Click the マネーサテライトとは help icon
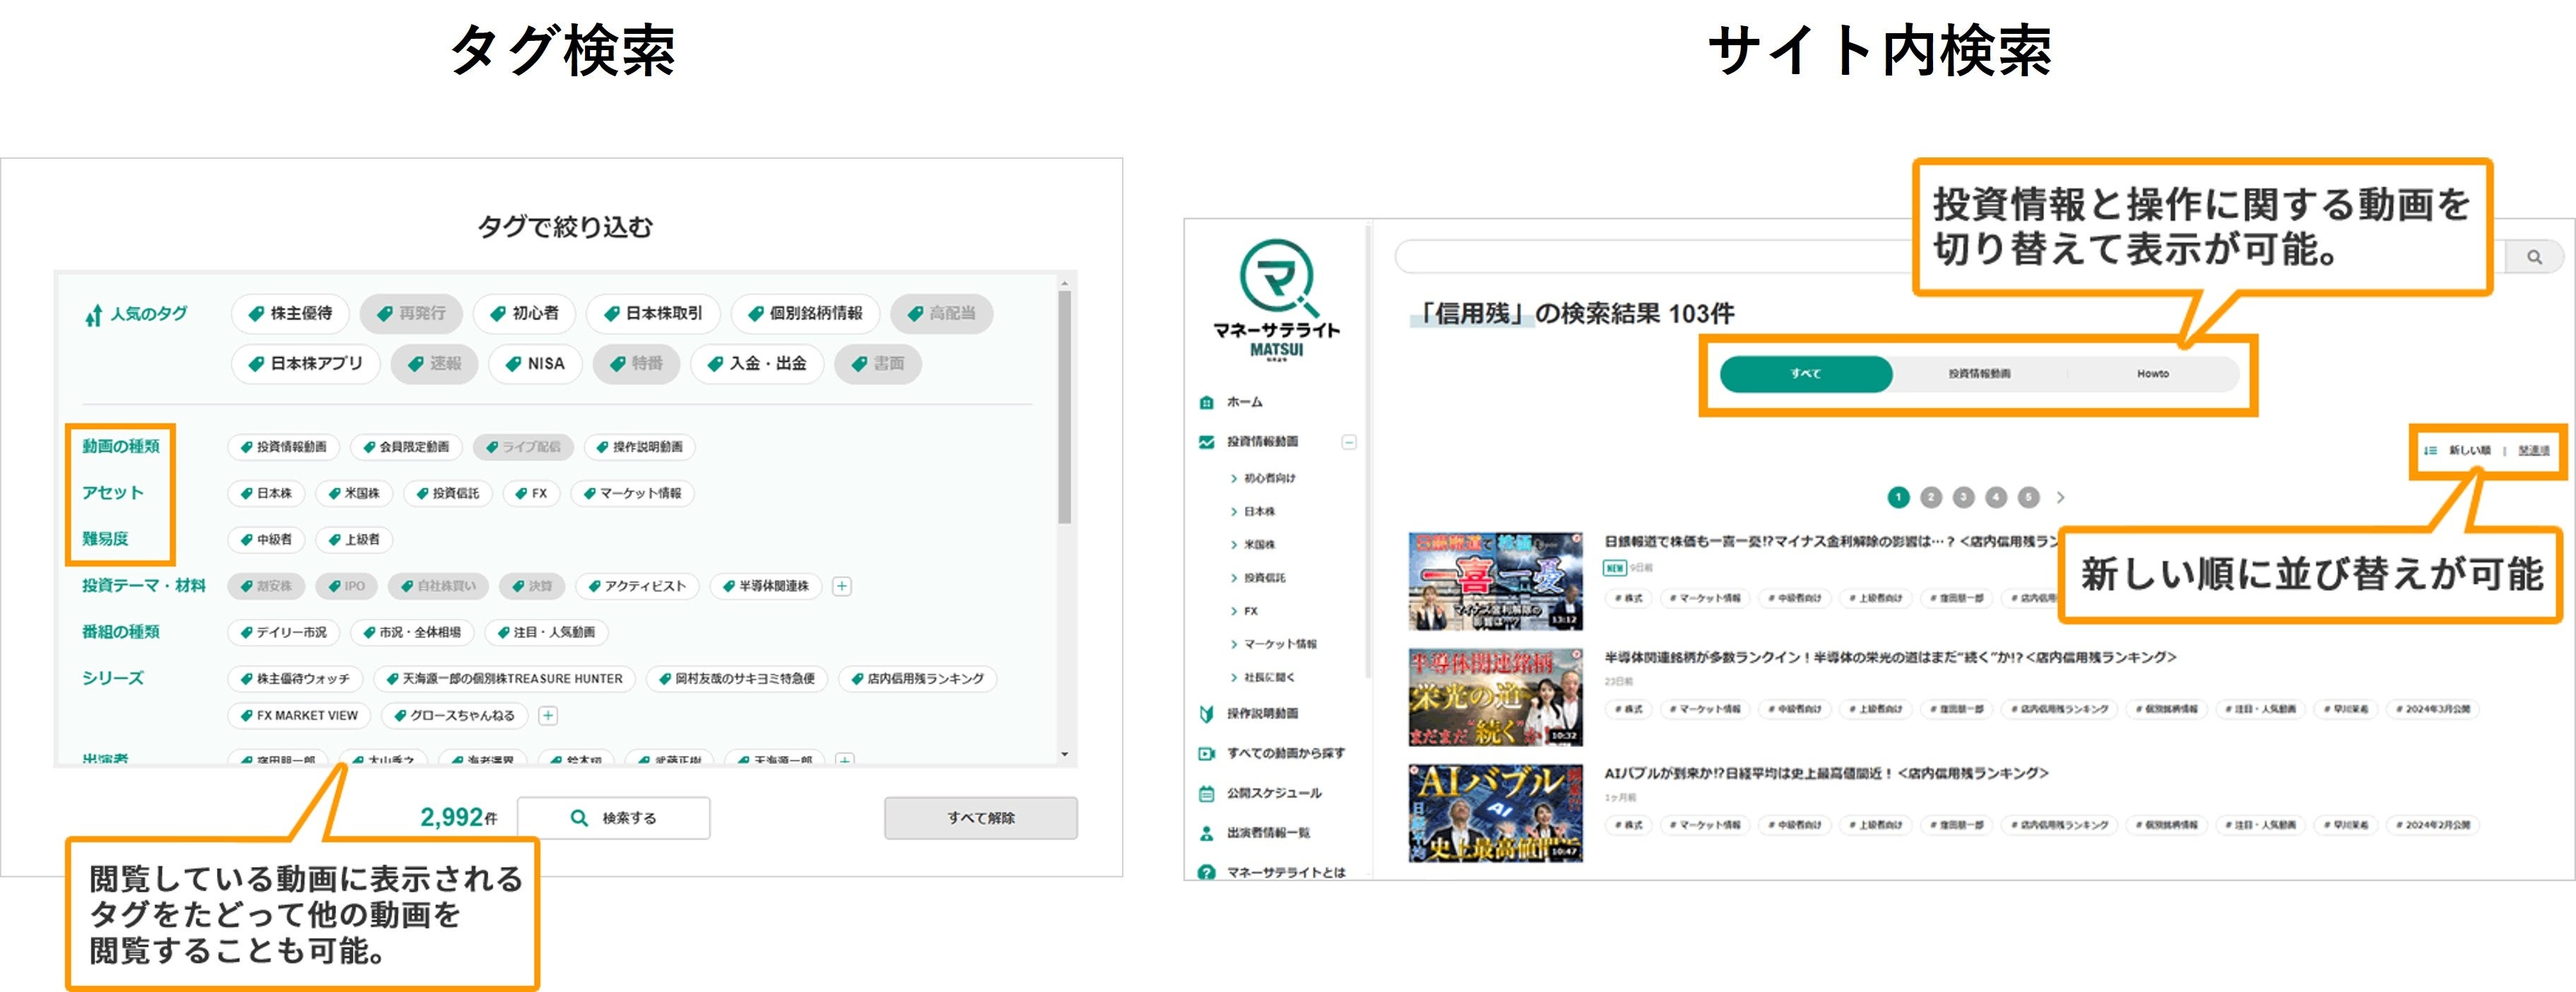 click(1206, 872)
